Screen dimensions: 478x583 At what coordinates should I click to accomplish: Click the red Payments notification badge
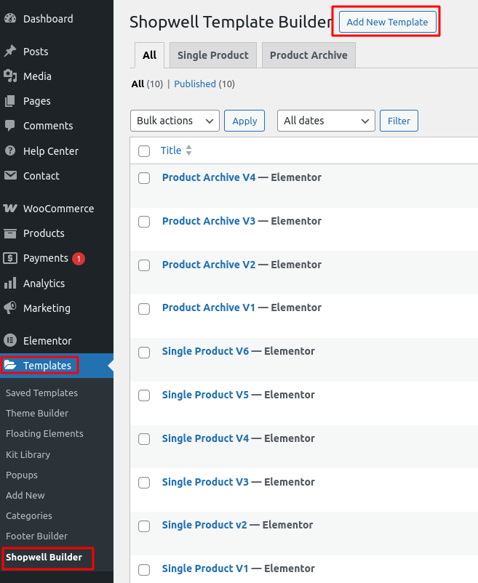point(79,258)
